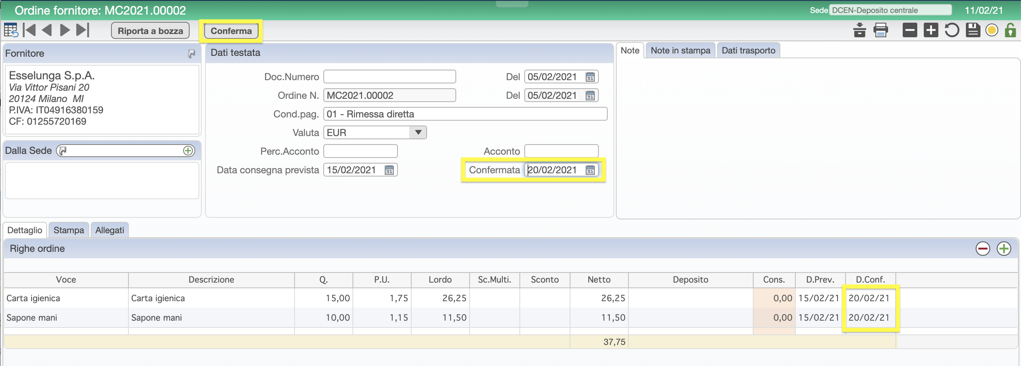This screenshot has height=366, width=1021.
Task: Open supplier link icon in Fornitore header
Action: tap(191, 53)
